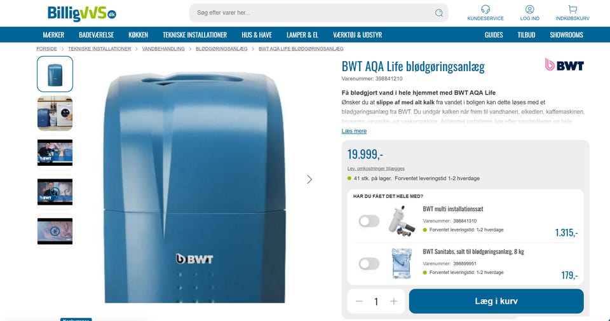Select the washing machine room thumbnail
Viewport: 610px width, 321px height.
coord(55,113)
